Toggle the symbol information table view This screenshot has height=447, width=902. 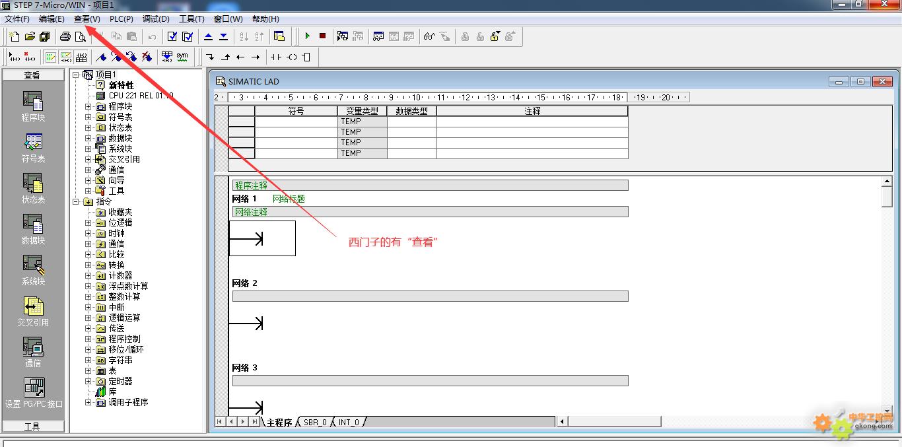81,57
